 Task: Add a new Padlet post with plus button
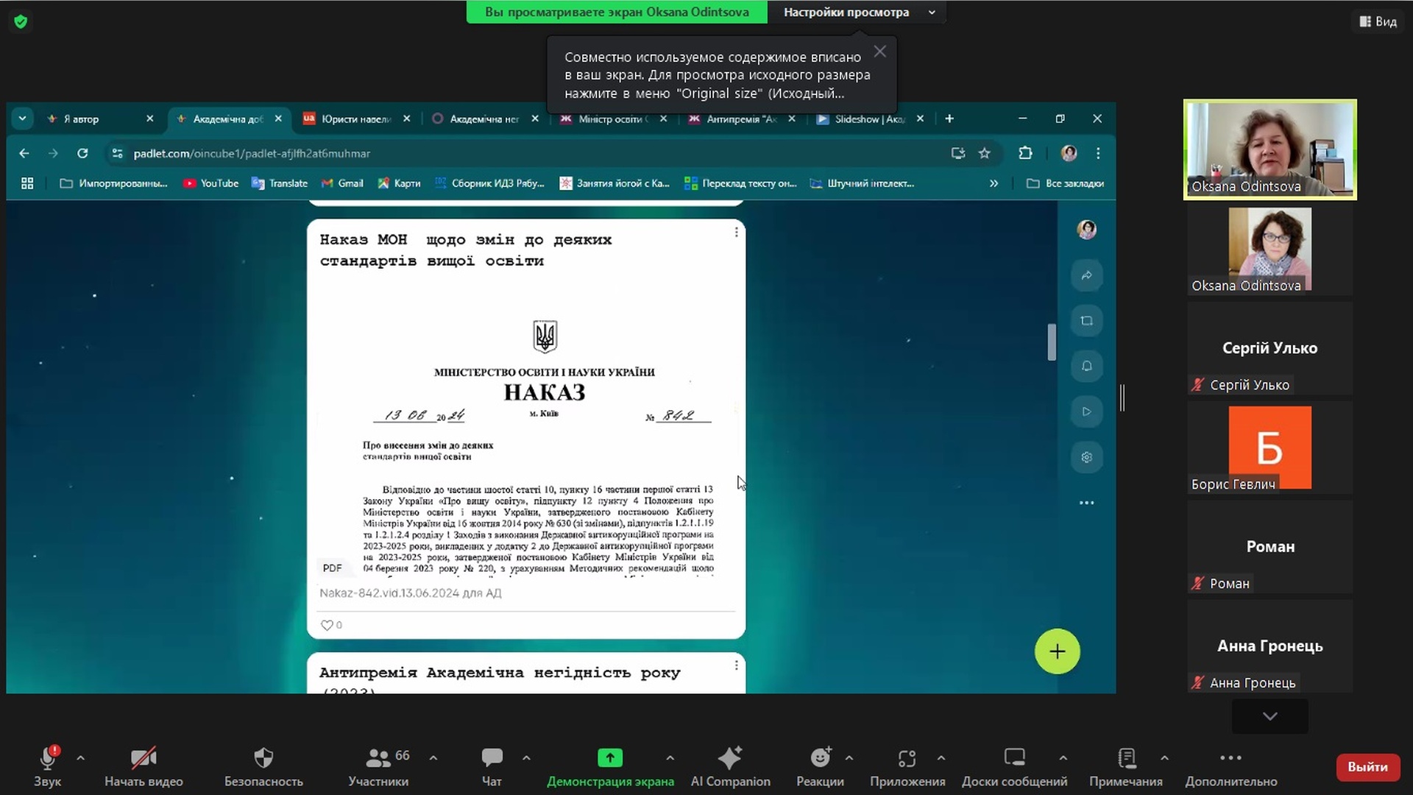(1057, 651)
